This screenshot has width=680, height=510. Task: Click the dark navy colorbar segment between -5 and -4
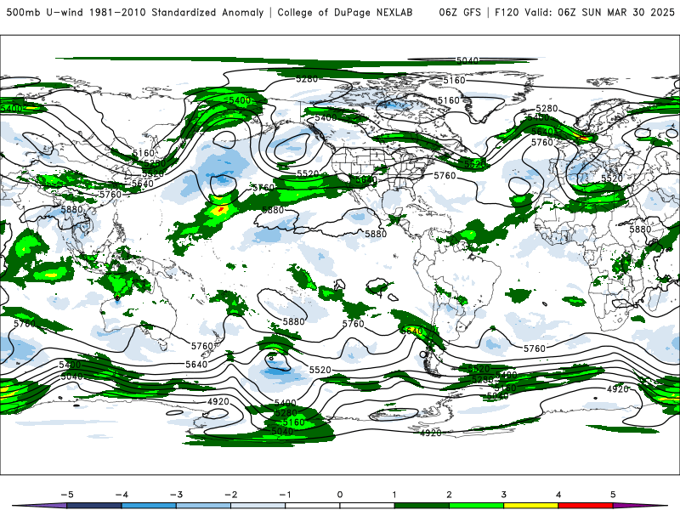[x=94, y=506]
